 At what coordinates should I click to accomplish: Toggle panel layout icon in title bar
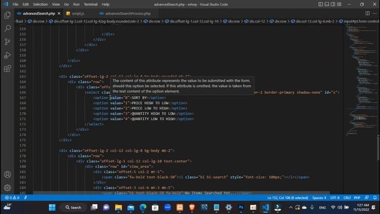pos(327,4)
